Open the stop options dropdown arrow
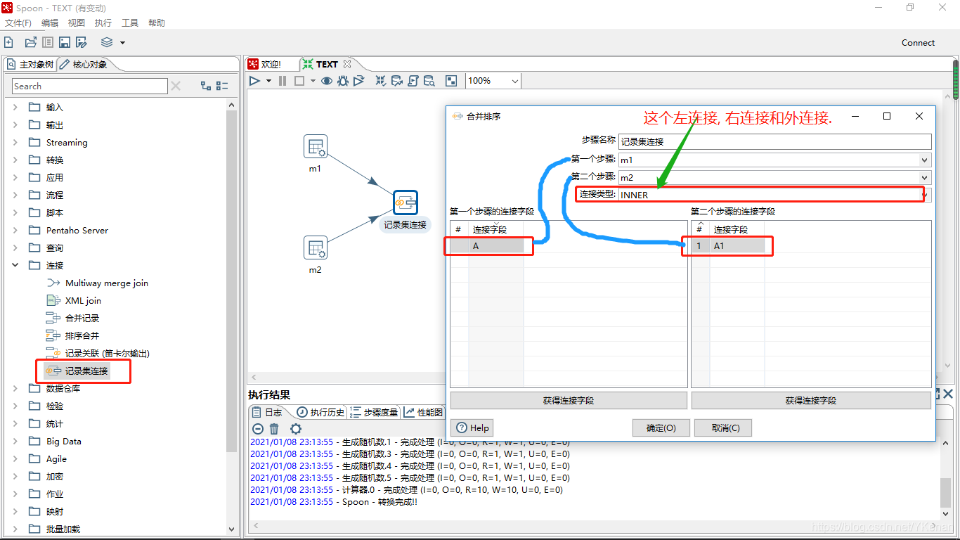This screenshot has height=540, width=960. click(313, 81)
